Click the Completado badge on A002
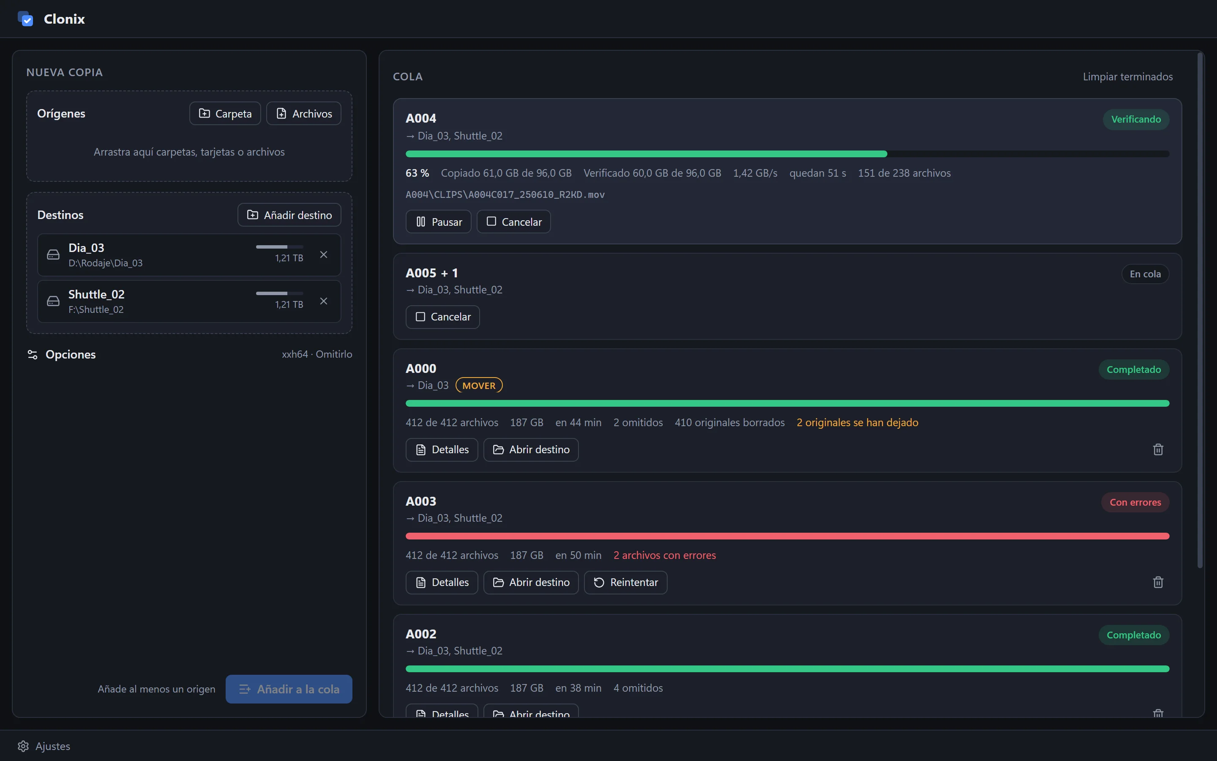The height and width of the screenshot is (761, 1217). click(1133, 635)
